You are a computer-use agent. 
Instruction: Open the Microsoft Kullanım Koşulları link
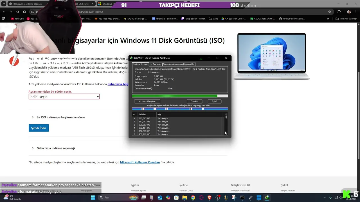point(140,162)
